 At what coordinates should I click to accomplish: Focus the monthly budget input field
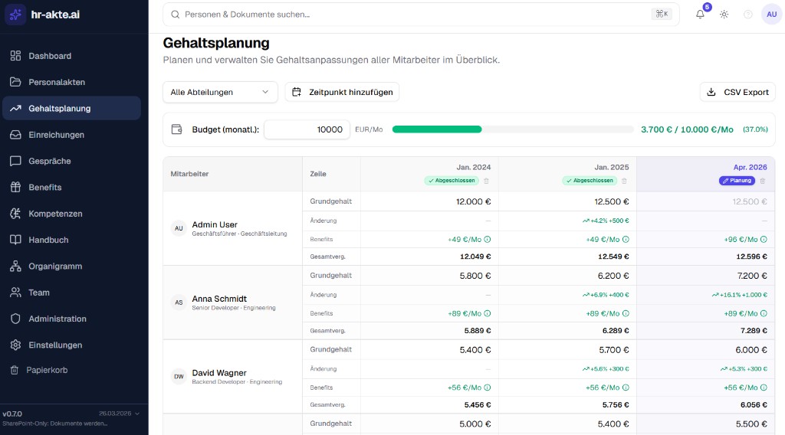tap(307, 129)
